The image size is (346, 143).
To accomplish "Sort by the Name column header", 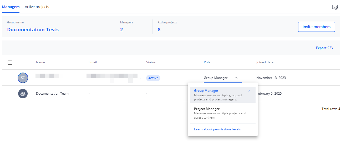I will (40, 62).
